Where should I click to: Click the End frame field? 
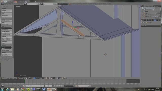[39, 86]
